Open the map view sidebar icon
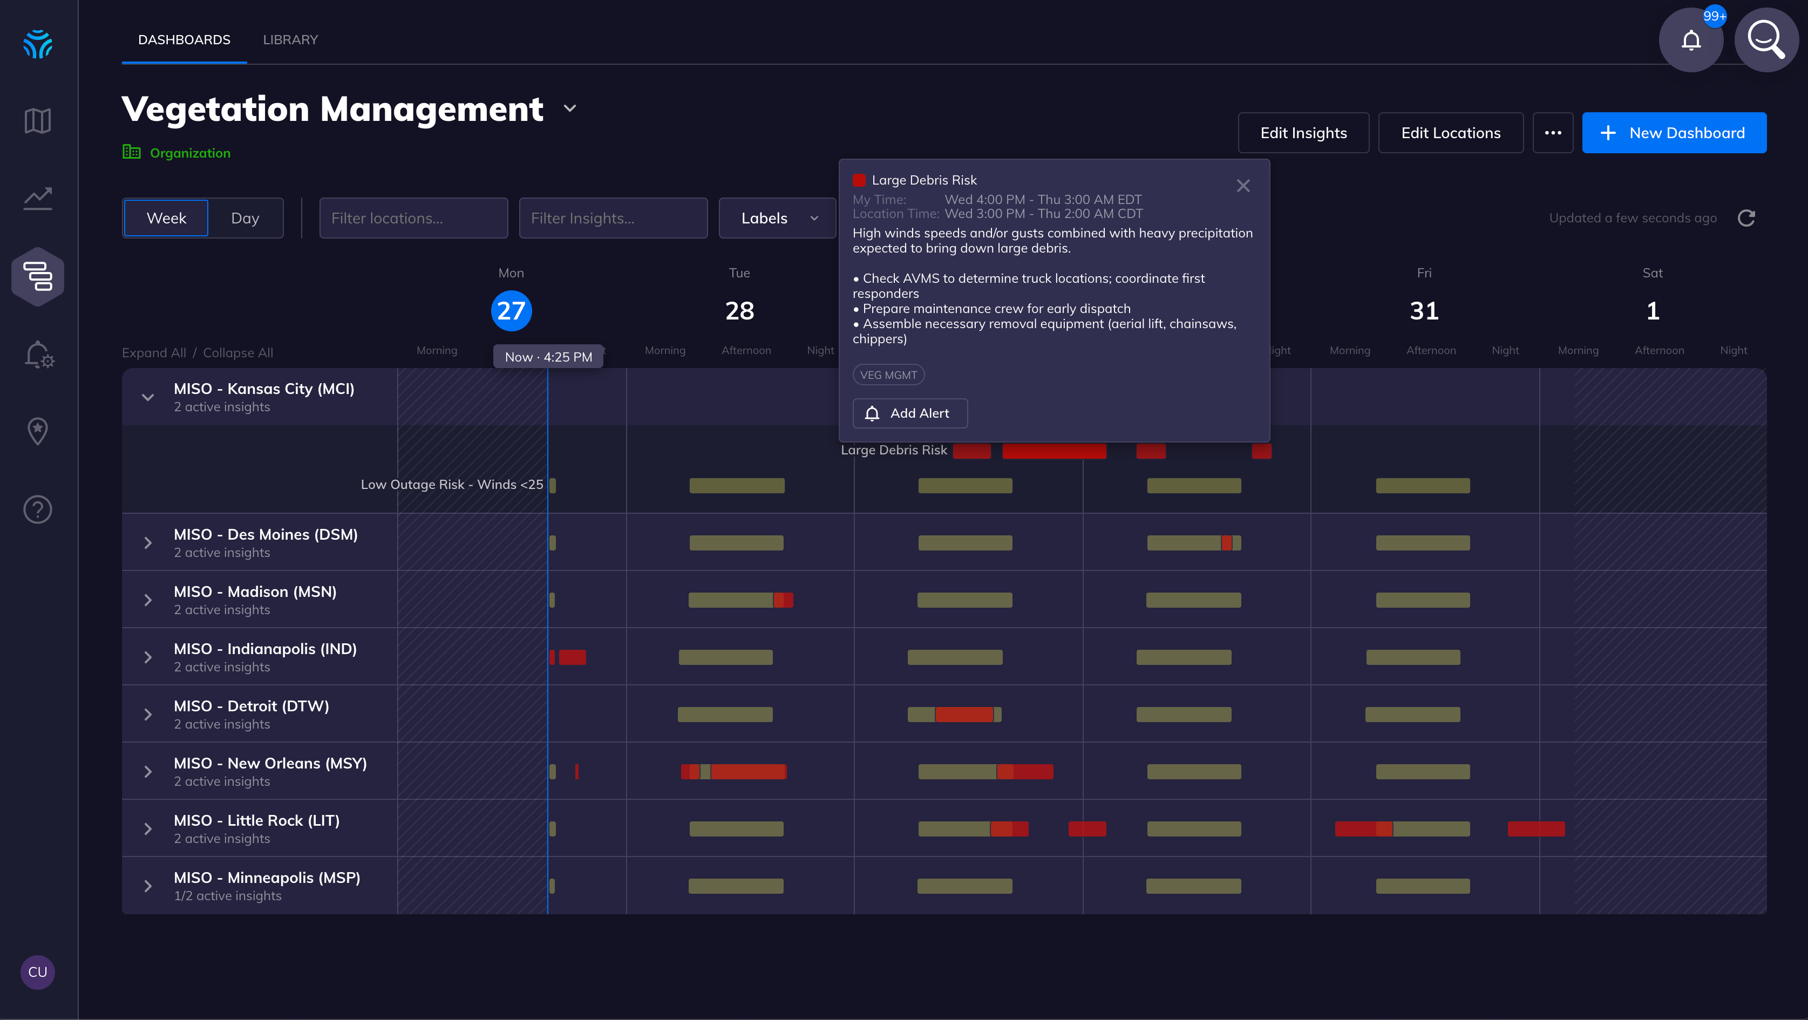Viewport: 1808px width, 1020px height. tap(38, 121)
